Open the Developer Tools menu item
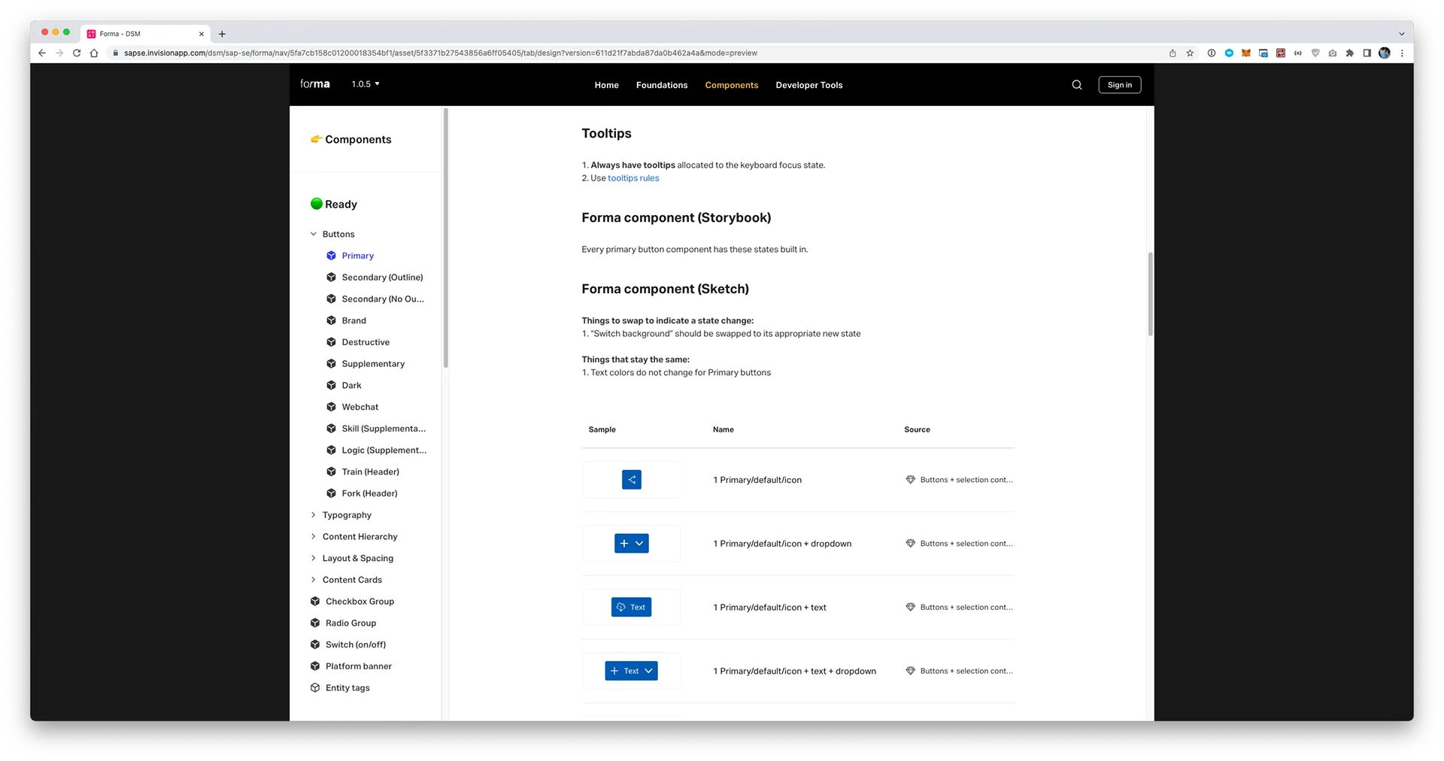 [x=809, y=85]
